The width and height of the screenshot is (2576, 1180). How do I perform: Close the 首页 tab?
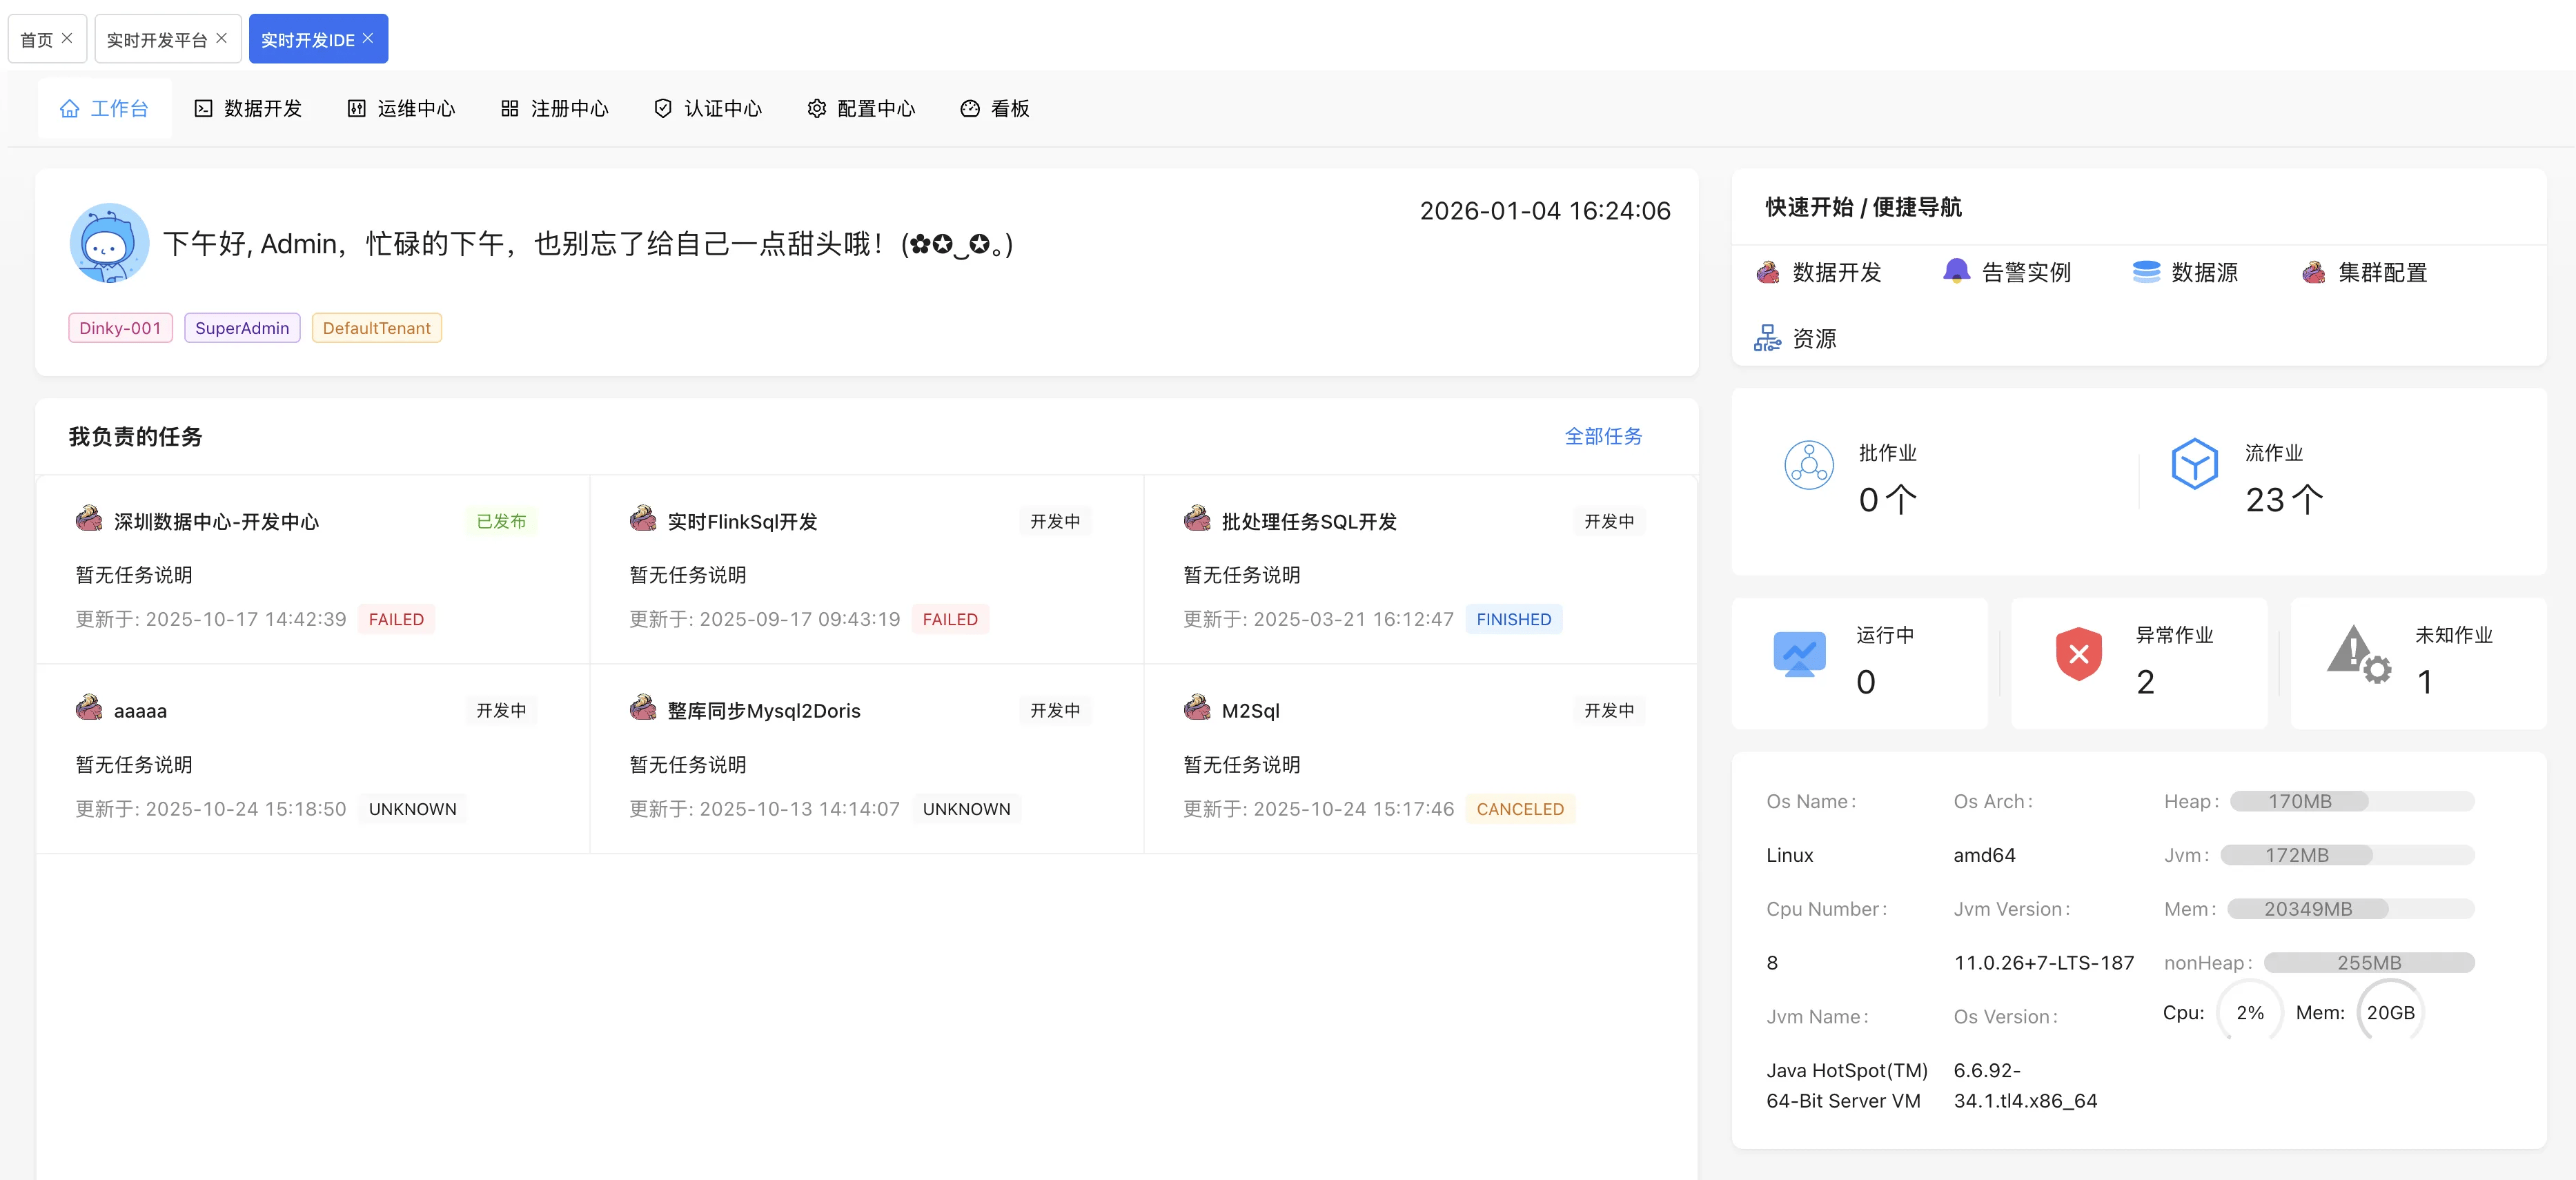point(67,38)
